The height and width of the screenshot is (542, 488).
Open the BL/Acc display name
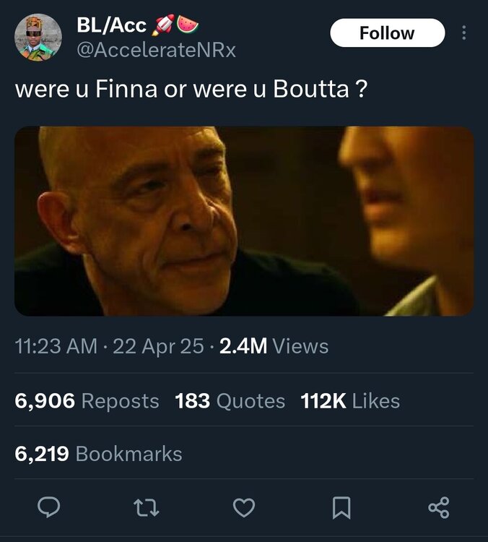[x=111, y=26]
